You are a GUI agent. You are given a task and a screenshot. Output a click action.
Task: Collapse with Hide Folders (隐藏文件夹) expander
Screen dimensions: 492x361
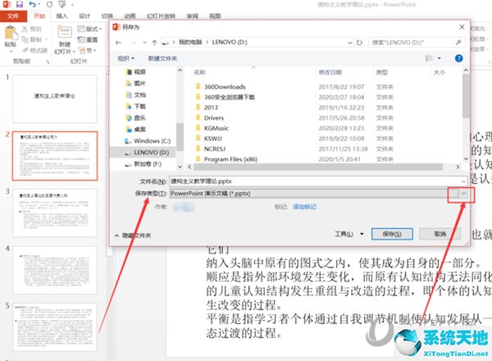tap(133, 235)
